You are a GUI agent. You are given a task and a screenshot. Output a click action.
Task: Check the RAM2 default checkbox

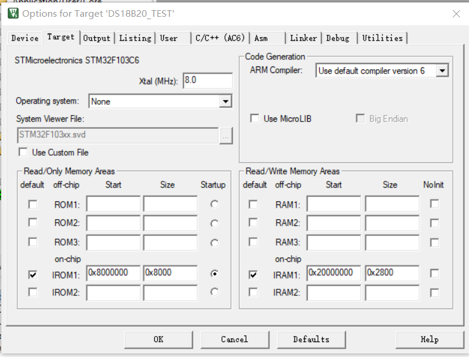253,223
